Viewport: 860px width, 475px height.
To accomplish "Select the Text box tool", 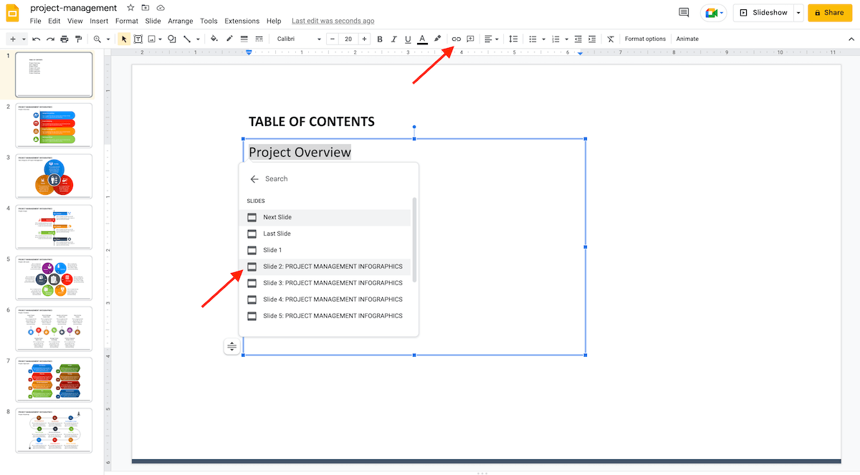I will tap(138, 39).
